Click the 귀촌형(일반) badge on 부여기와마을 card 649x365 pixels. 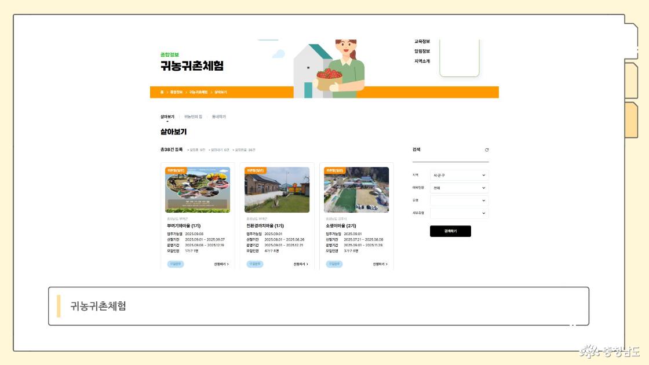click(x=176, y=170)
